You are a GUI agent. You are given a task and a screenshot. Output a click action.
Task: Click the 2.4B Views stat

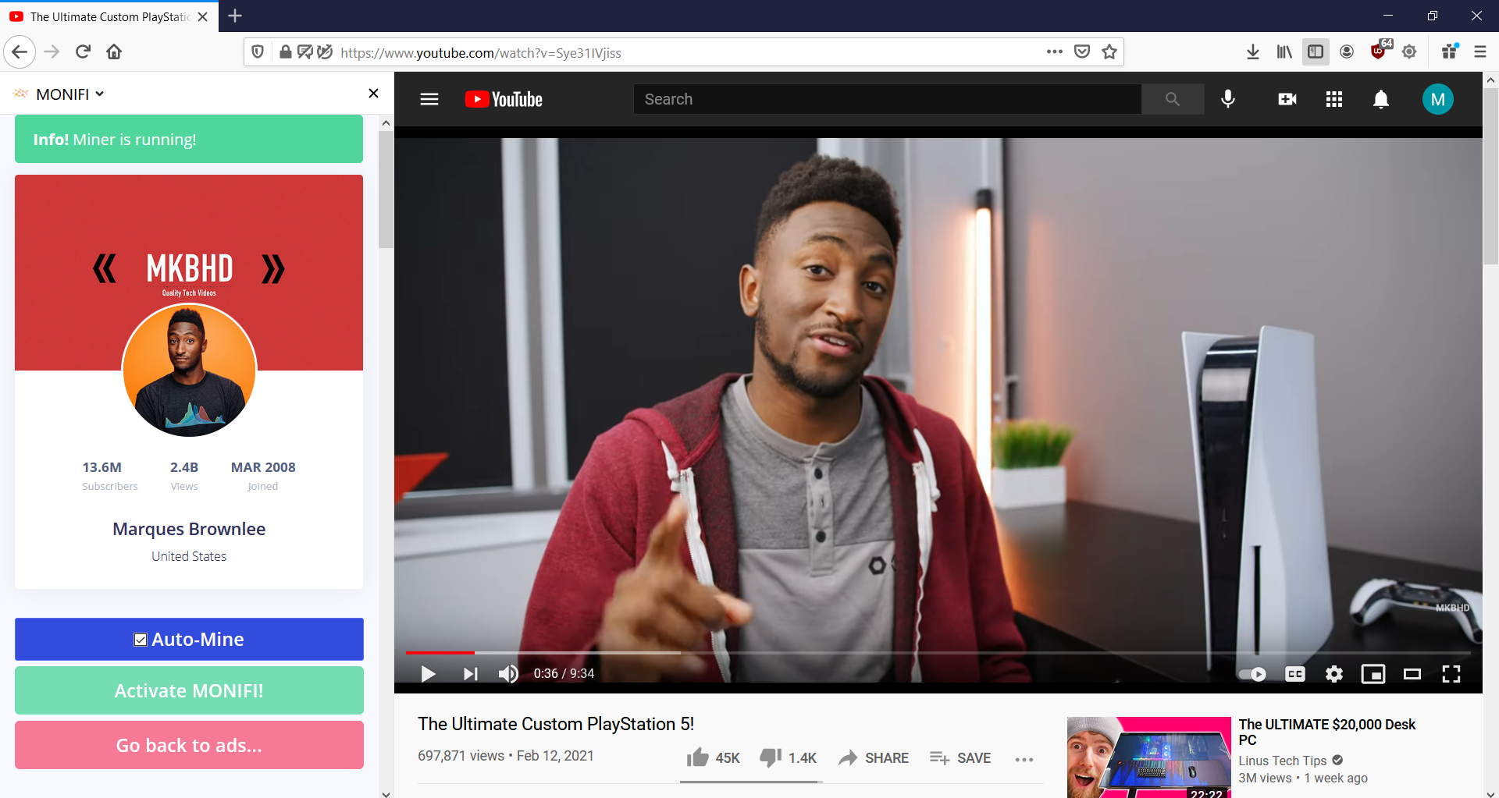(x=184, y=475)
